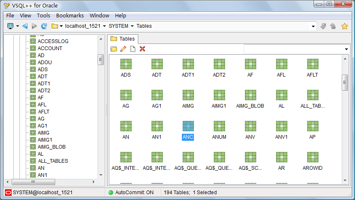Open the dropdown arrow beside computer icon

(x=17, y=26)
